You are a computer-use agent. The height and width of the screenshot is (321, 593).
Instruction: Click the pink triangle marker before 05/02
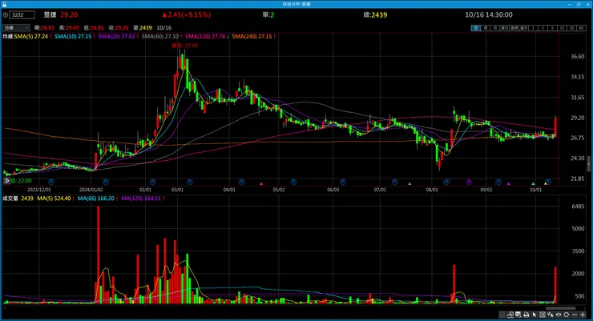point(261,184)
